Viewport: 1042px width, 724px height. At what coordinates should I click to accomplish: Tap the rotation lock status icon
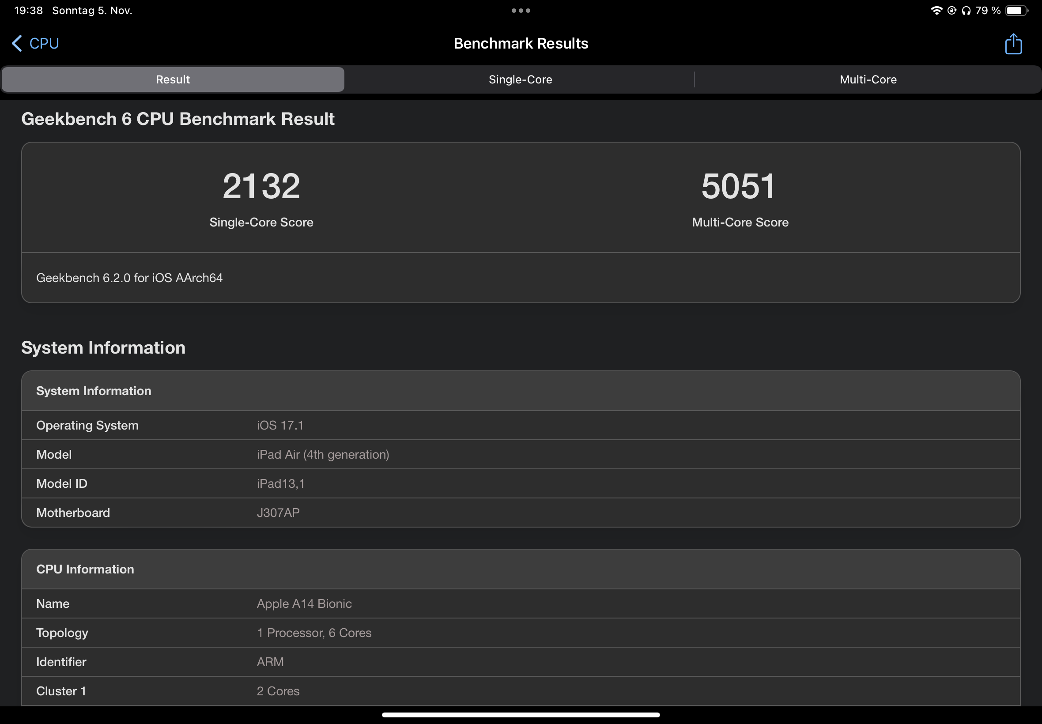click(952, 11)
